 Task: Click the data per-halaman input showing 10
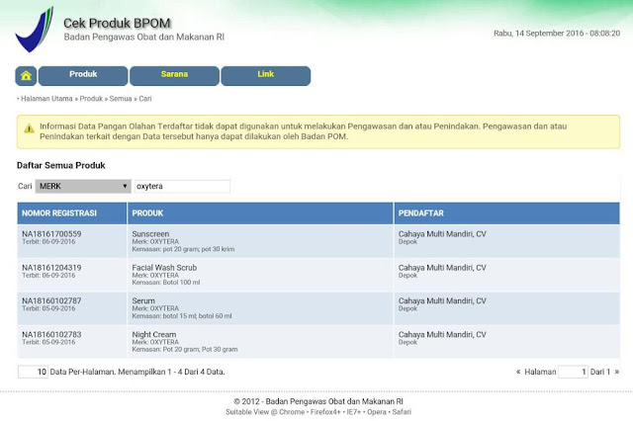pos(33,372)
